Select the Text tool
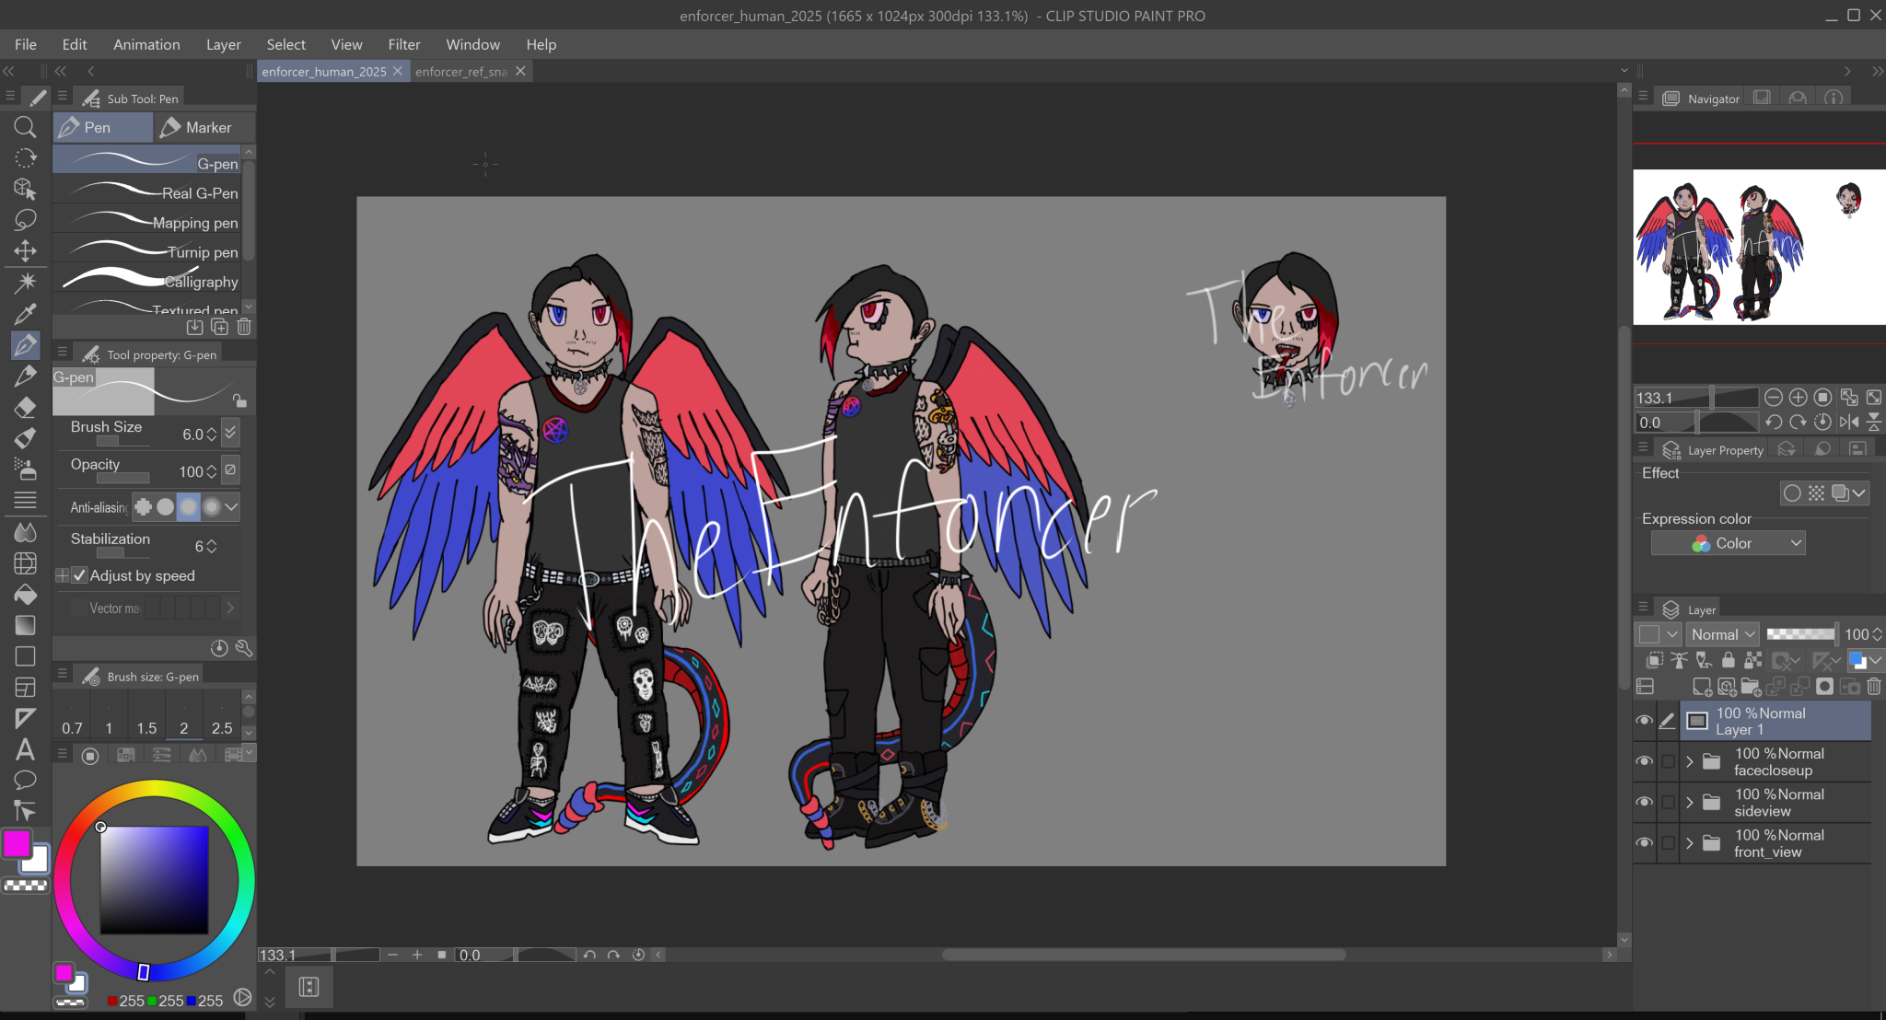1886x1020 pixels. pos(25,749)
